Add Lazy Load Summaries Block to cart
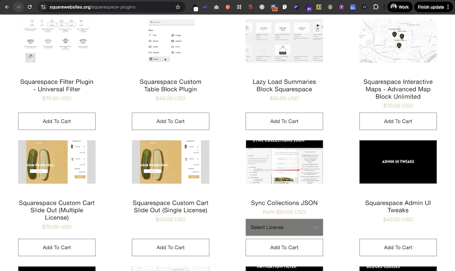The image size is (455, 271). point(284,121)
